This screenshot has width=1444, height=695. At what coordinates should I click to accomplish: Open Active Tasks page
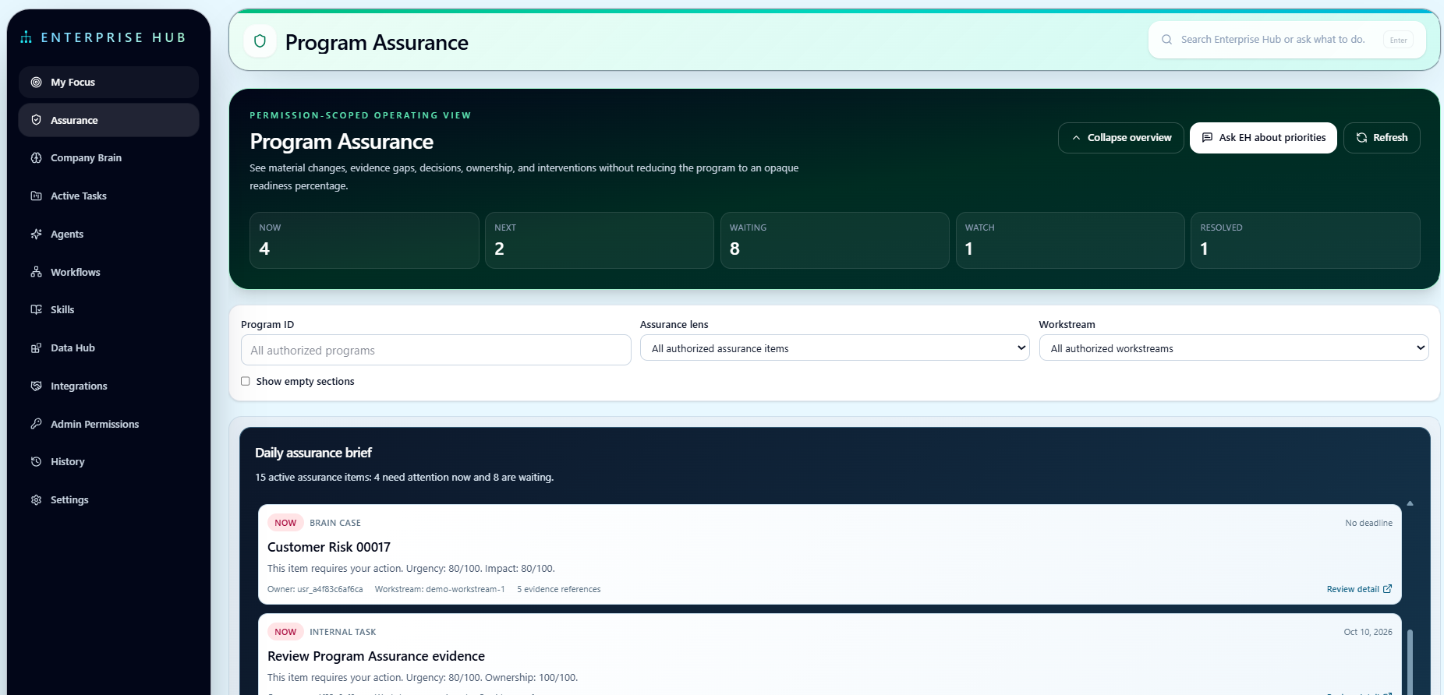pos(108,196)
